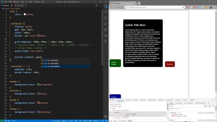Click the maroon color swatch on line 31
Screen dimensions: 217x122
point(38,103)
